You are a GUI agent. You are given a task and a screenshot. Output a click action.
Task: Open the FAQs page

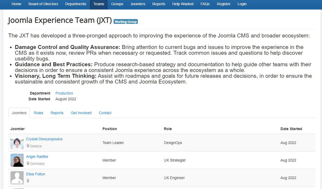click(x=205, y=4)
